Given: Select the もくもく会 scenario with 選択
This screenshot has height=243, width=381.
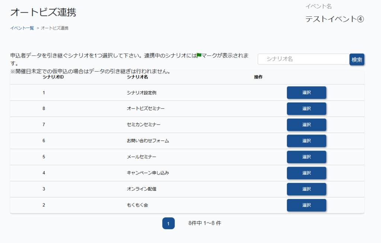Looking at the screenshot, I should click(307, 205).
